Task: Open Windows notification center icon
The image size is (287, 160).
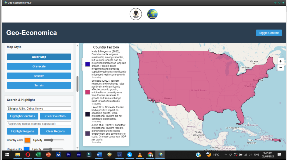Action: click(x=279, y=154)
